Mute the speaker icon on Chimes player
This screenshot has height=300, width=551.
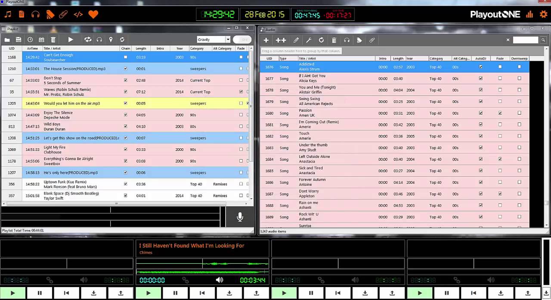coord(220,280)
